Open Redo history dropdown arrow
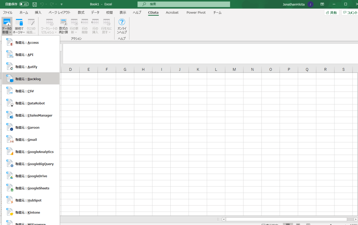 coord(56,4)
